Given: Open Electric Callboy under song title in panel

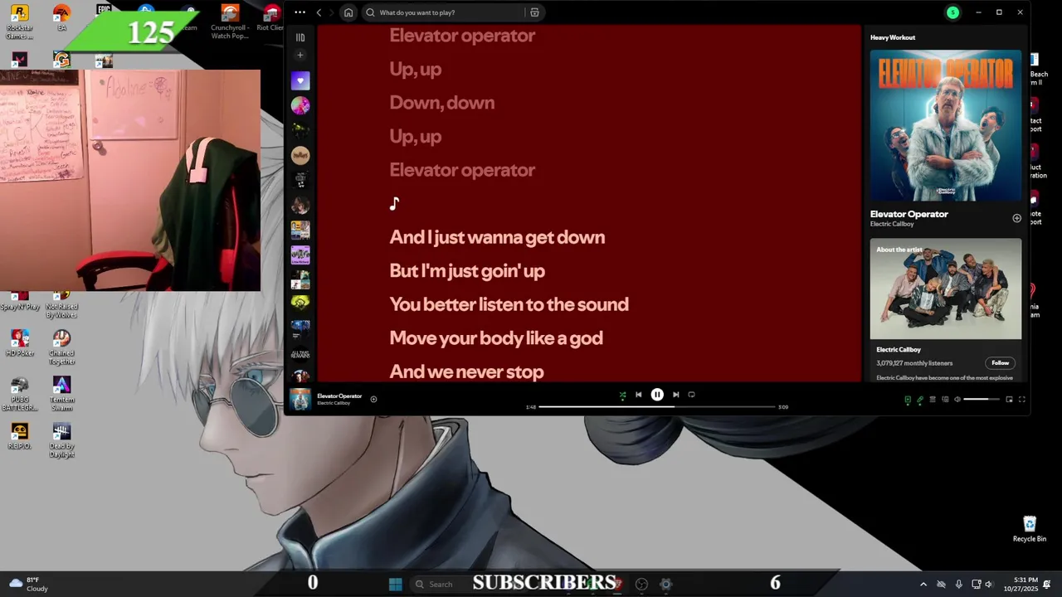Looking at the screenshot, I should (891, 224).
